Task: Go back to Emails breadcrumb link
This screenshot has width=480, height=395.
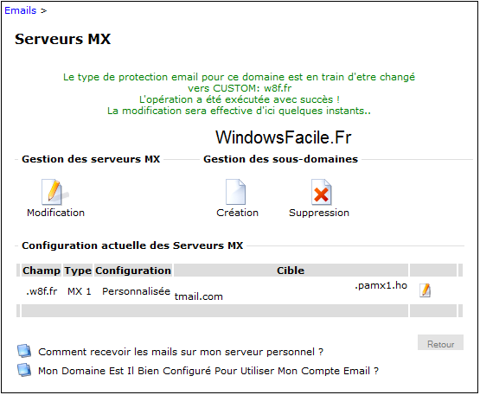Action: [21, 10]
